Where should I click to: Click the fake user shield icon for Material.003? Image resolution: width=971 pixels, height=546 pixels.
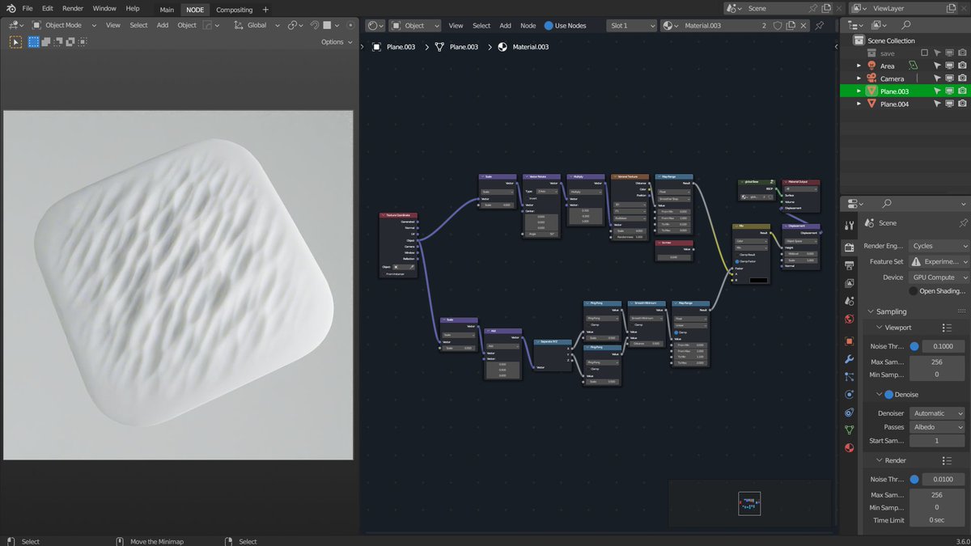(778, 25)
